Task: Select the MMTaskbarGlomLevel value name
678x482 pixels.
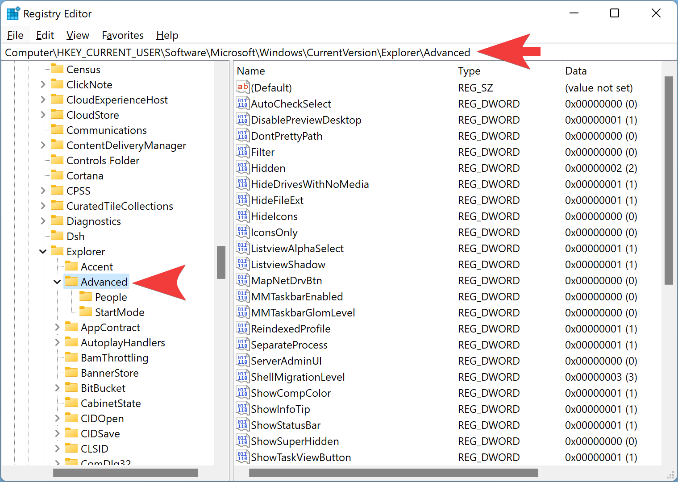Action: point(303,313)
